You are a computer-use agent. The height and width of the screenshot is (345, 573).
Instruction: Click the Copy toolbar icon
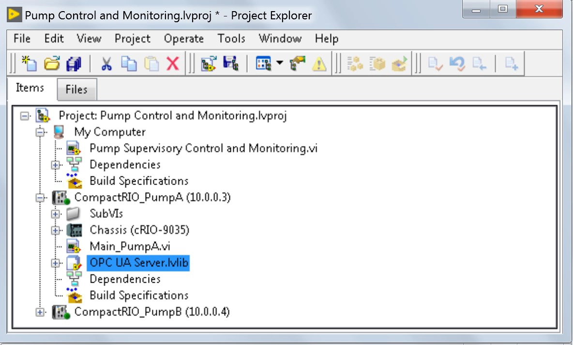(129, 64)
